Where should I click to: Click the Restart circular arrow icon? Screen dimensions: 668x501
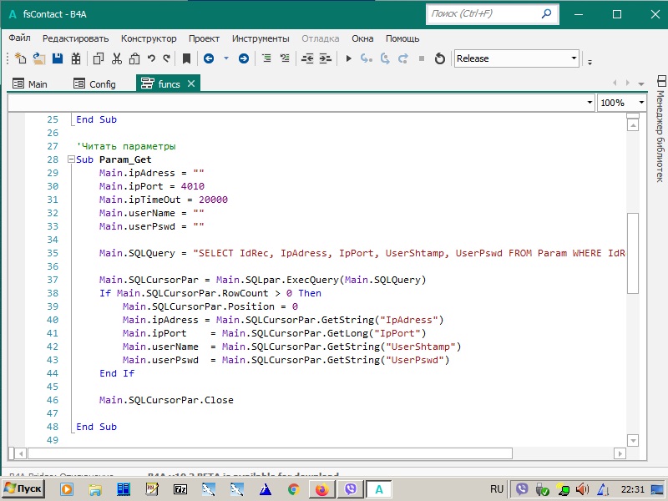(440, 58)
